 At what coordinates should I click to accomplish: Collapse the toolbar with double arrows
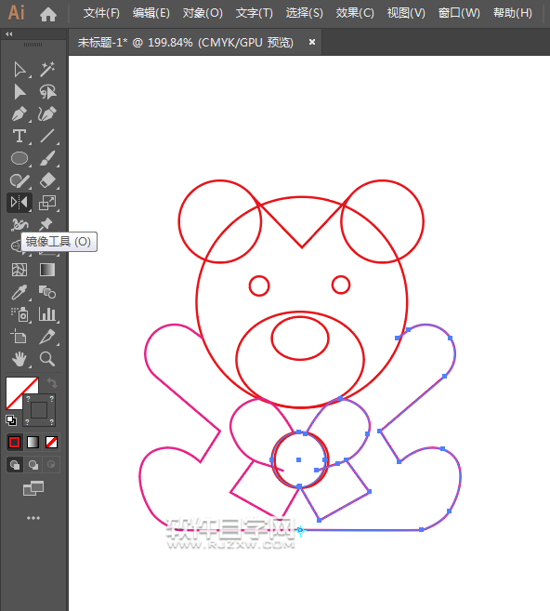click(x=9, y=34)
